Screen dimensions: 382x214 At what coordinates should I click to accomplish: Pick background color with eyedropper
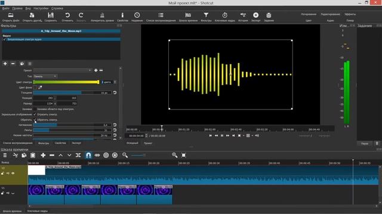(40, 87)
